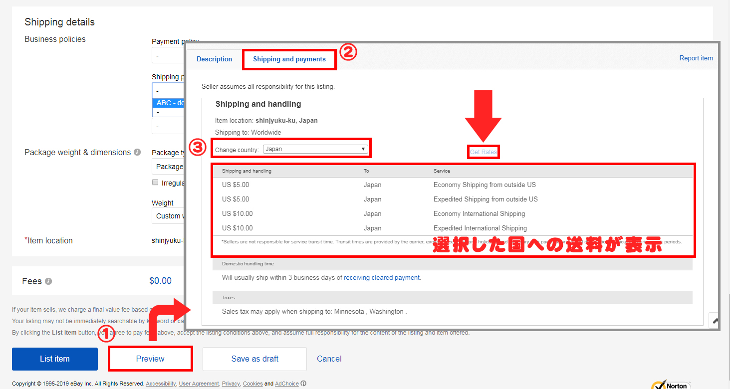Click the blue List item button

(x=55, y=359)
